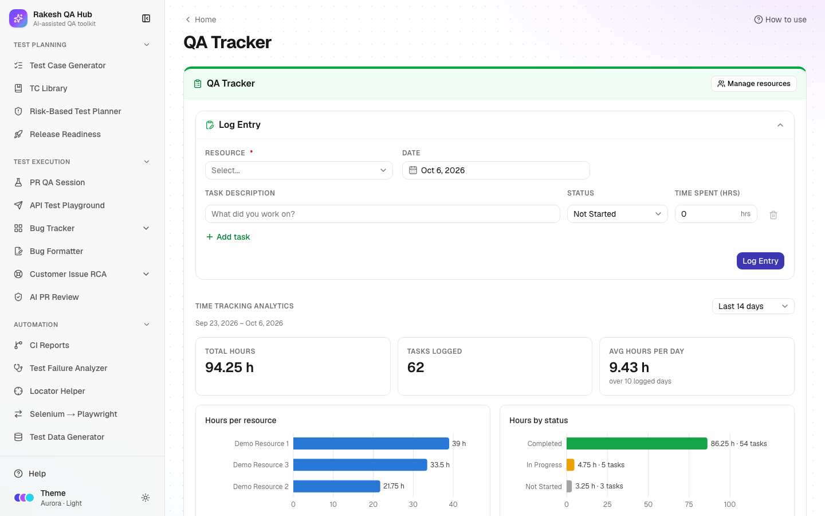Click the CI Reports branch icon
825x516 pixels.
(x=18, y=345)
